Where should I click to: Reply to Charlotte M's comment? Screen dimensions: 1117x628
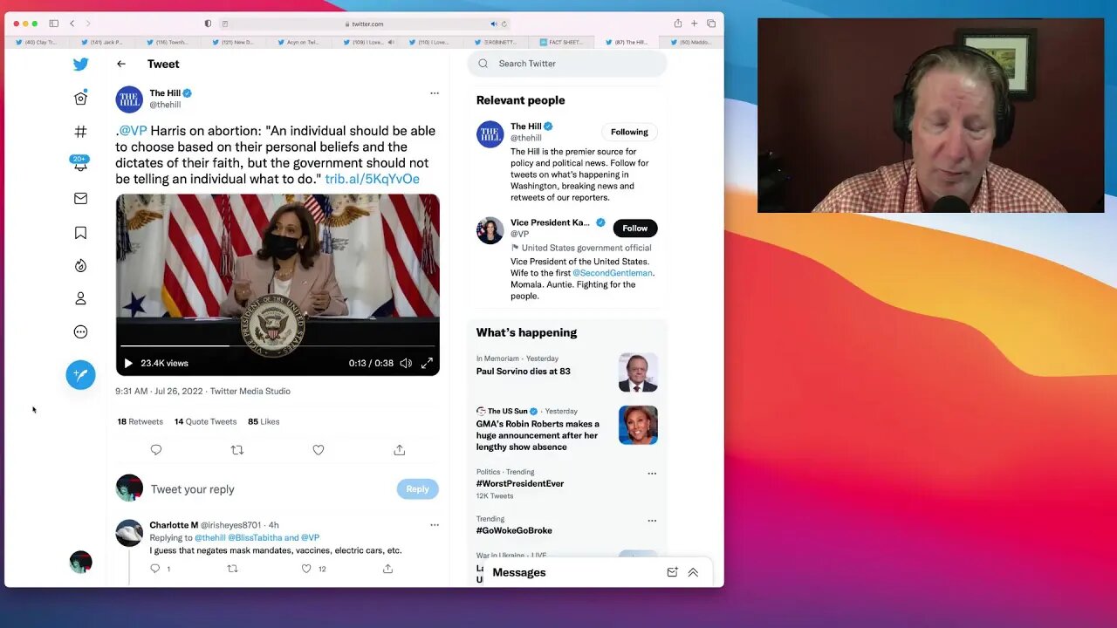(x=155, y=569)
